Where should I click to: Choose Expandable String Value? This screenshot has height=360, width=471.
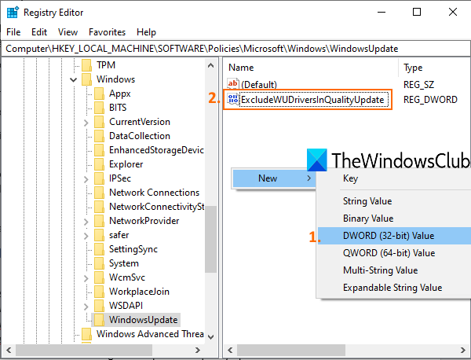[x=394, y=288]
